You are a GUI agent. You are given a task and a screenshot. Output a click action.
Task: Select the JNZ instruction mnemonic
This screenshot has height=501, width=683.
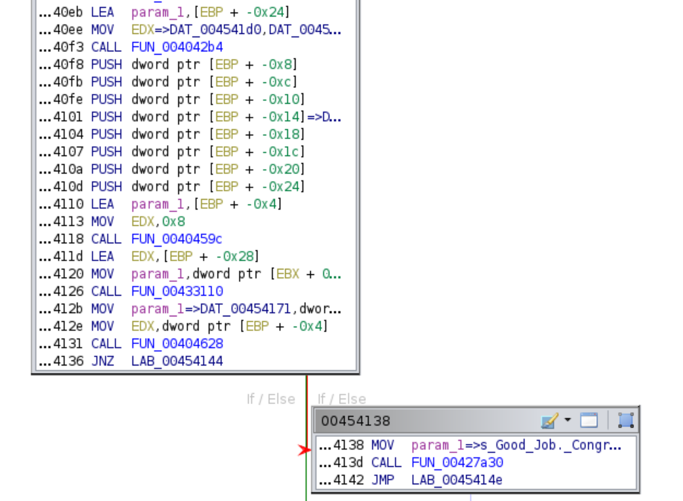(103, 361)
